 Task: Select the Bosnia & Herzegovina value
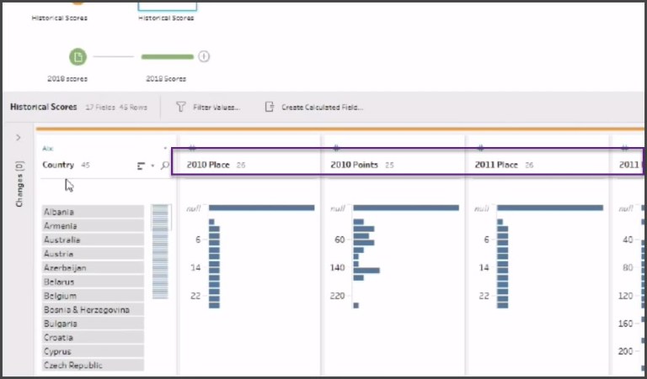click(x=93, y=309)
